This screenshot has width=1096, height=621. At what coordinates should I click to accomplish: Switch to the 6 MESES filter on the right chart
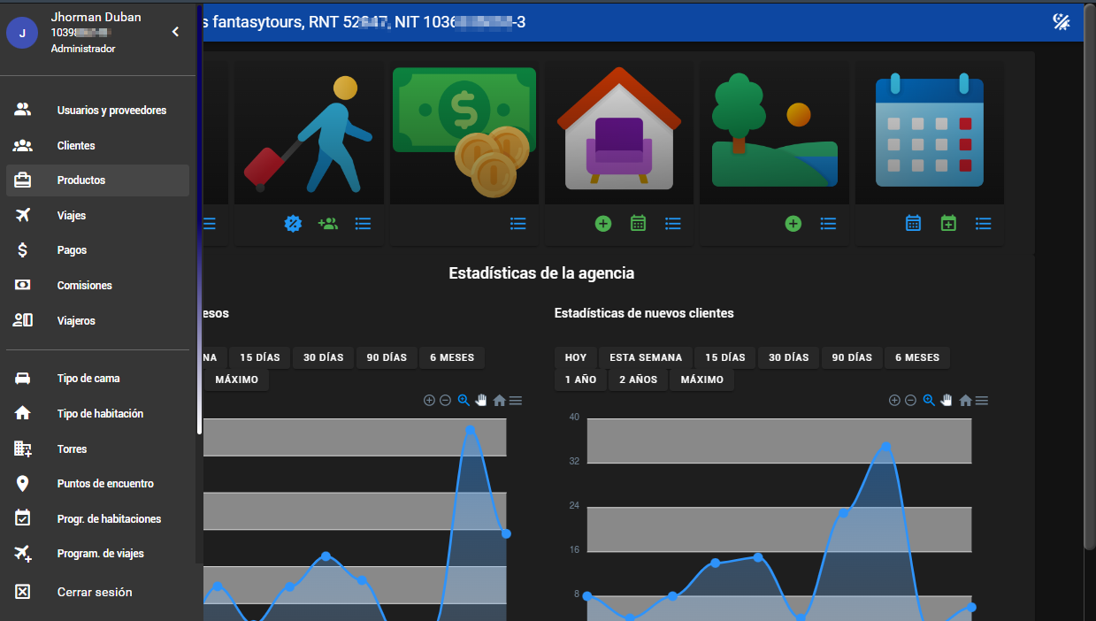[916, 357]
